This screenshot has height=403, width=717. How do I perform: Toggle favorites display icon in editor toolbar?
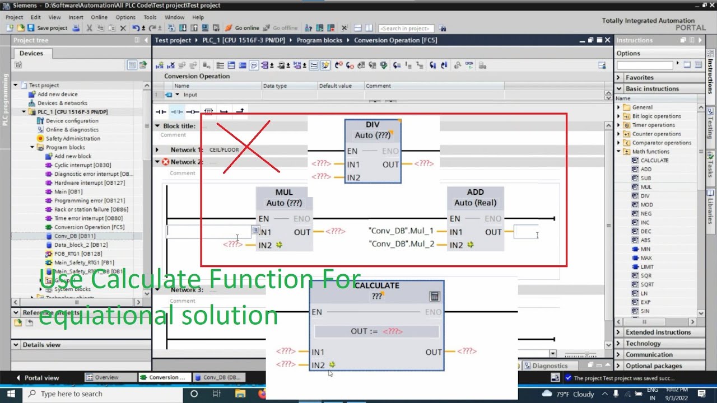[x=325, y=65]
